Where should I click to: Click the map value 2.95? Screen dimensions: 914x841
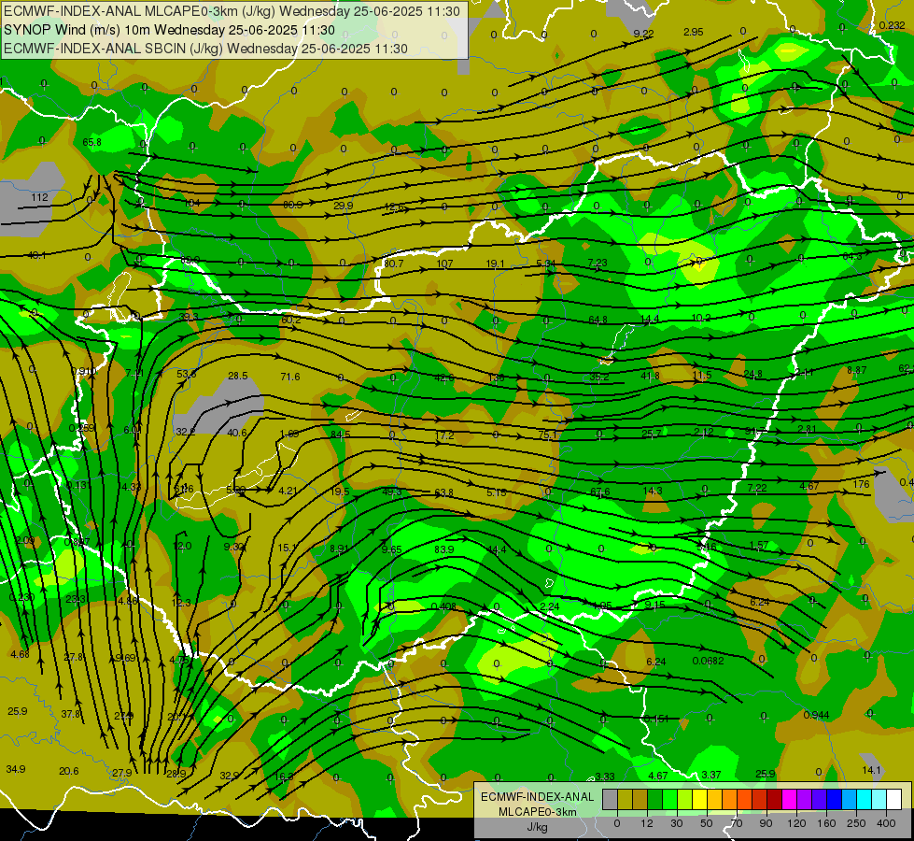694,32
